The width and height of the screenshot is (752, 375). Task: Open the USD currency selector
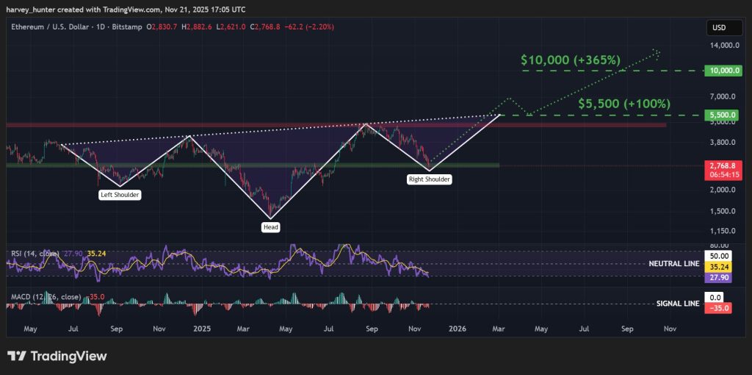click(718, 28)
